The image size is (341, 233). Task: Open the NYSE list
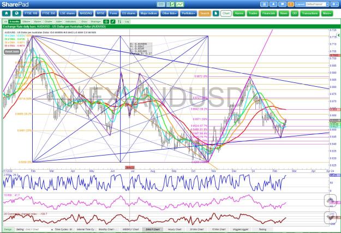pos(101,13)
